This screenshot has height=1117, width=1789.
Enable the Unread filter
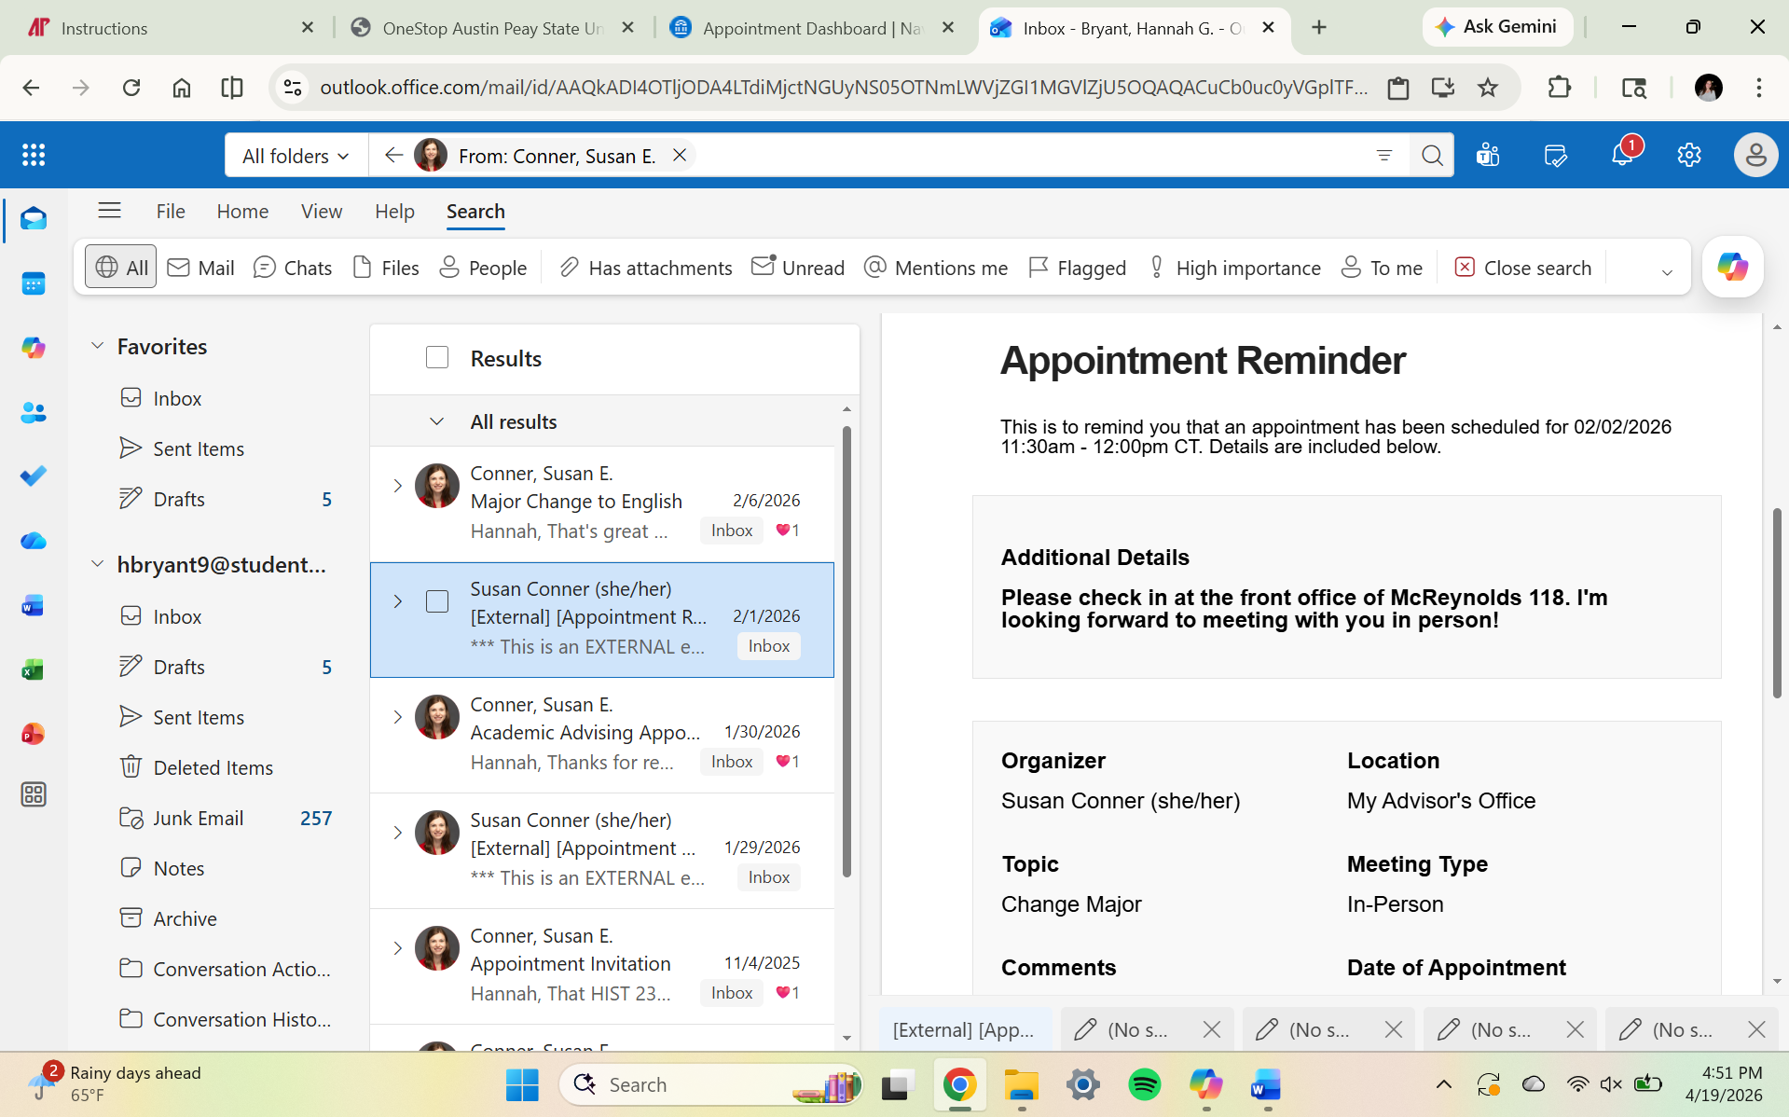coord(797,268)
